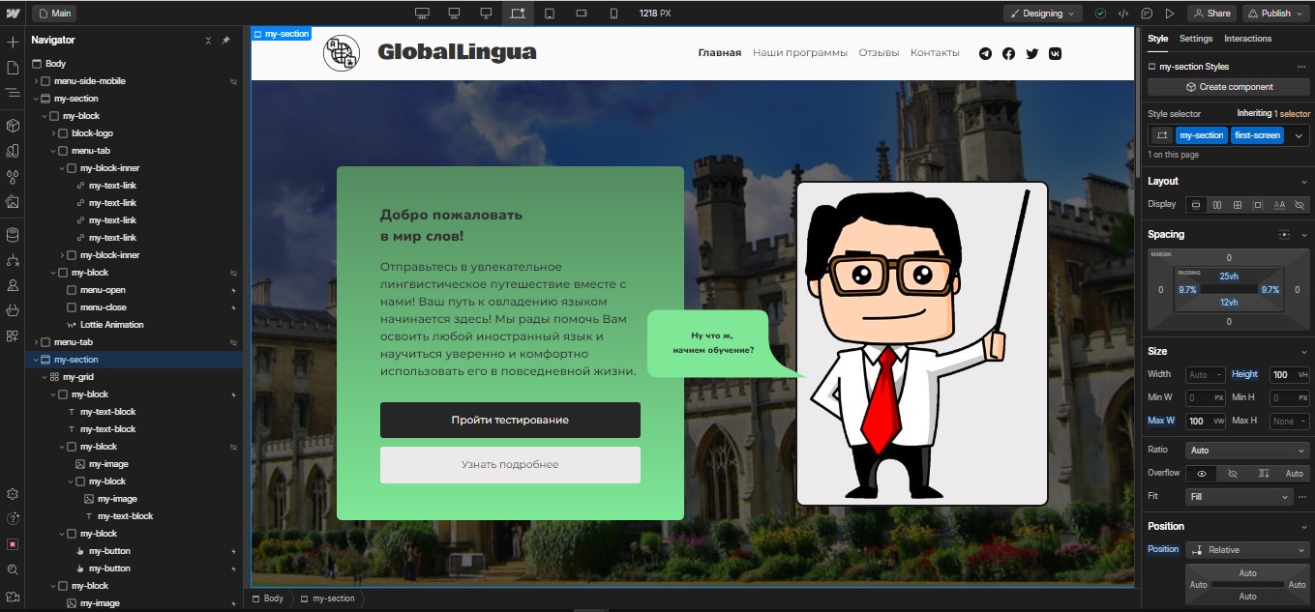Open the CMS collections panel

point(13,235)
